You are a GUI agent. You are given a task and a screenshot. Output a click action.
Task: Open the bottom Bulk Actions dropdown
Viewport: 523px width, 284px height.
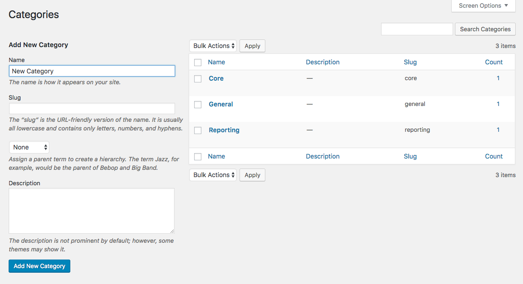coord(213,175)
